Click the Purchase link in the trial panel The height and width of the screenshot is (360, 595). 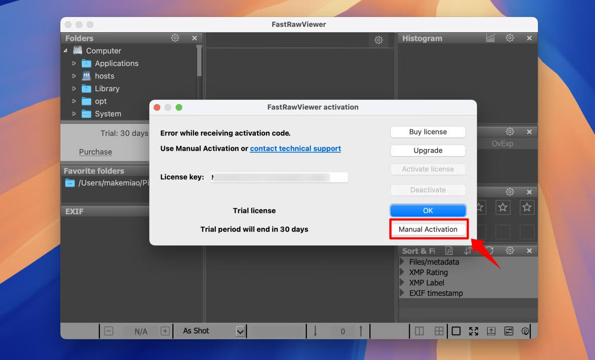pos(95,152)
